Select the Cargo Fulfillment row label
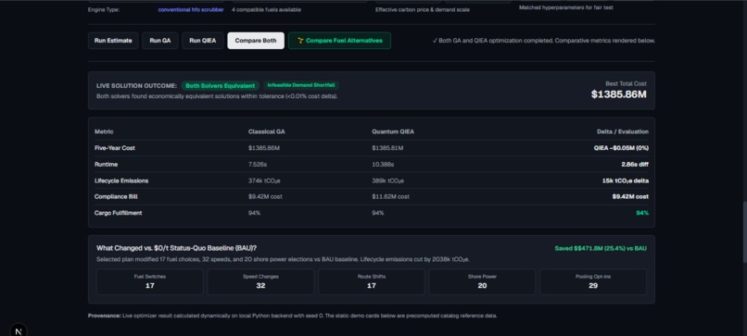The image size is (747, 336). click(118, 213)
